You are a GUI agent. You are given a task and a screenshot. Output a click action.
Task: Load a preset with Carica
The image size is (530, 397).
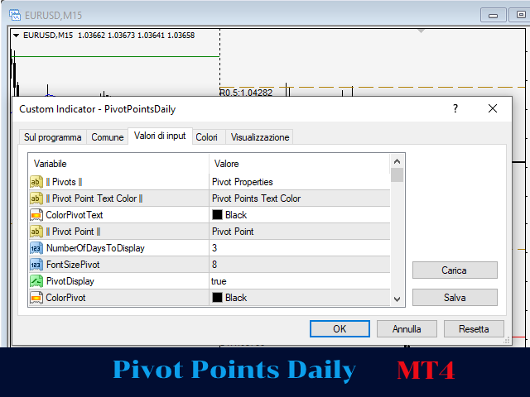(455, 270)
